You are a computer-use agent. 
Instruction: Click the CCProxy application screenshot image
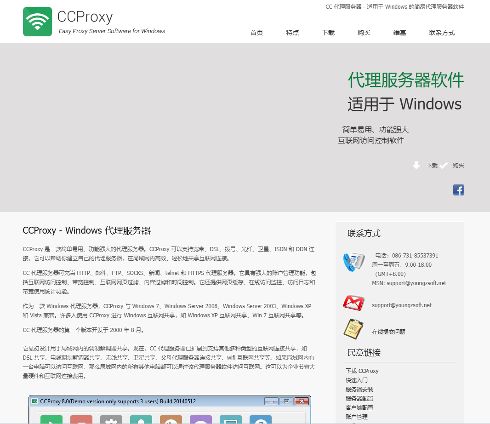(170, 409)
